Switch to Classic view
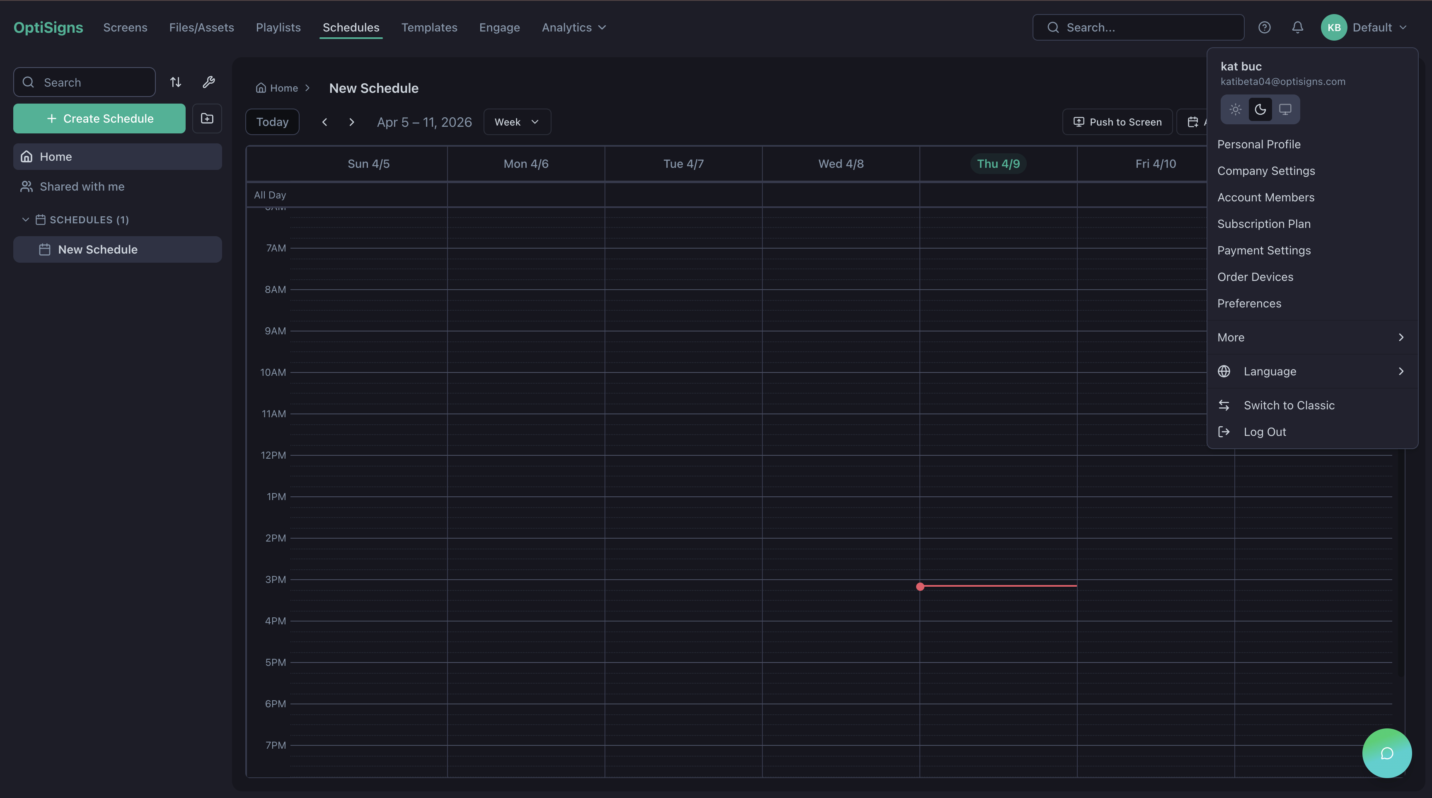 pos(1290,404)
